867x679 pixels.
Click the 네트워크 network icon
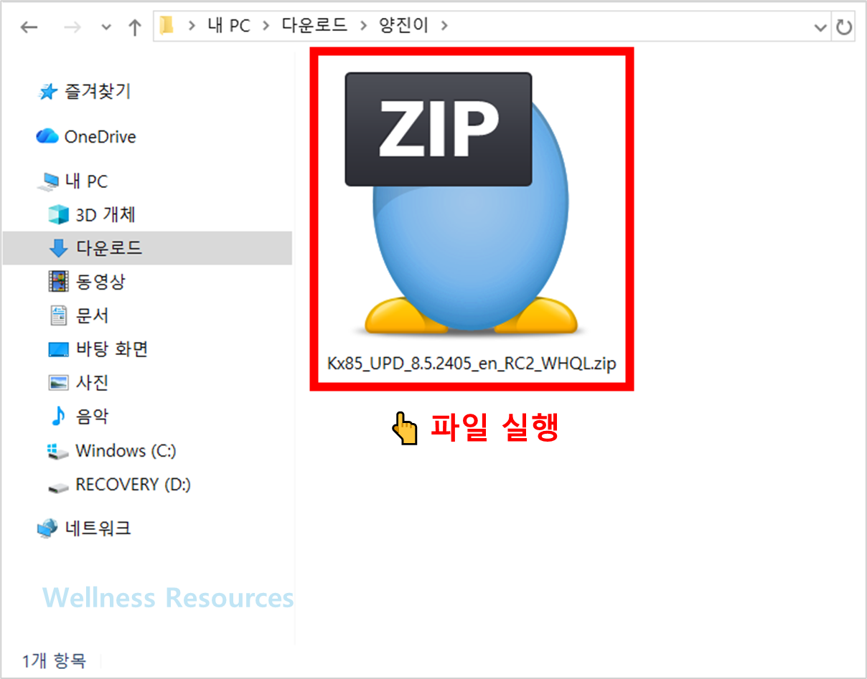pyautogui.click(x=47, y=529)
